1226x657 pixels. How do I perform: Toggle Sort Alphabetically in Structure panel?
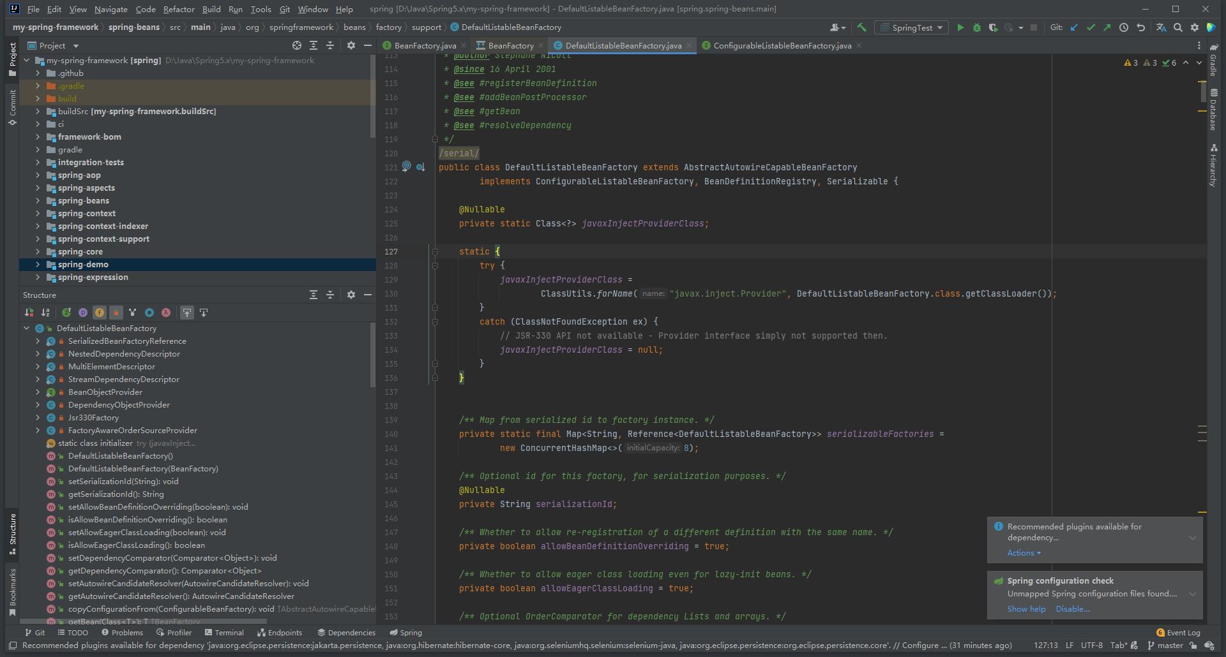coord(45,313)
